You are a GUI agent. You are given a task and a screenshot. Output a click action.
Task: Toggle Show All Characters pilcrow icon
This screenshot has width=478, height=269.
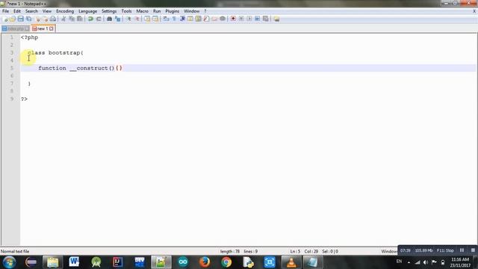(174, 19)
